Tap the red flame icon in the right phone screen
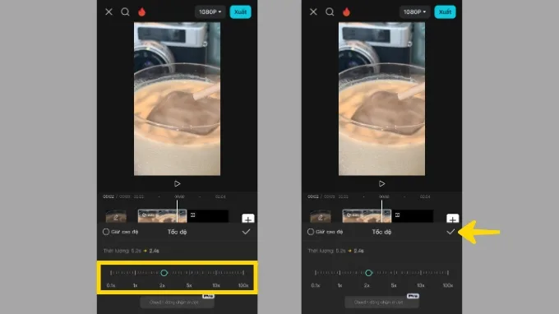Viewport: 559px width, 314px height. [x=346, y=12]
